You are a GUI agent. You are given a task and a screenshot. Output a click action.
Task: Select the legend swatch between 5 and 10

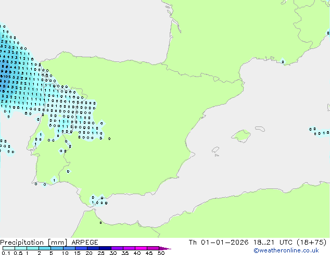tap(57, 249)
